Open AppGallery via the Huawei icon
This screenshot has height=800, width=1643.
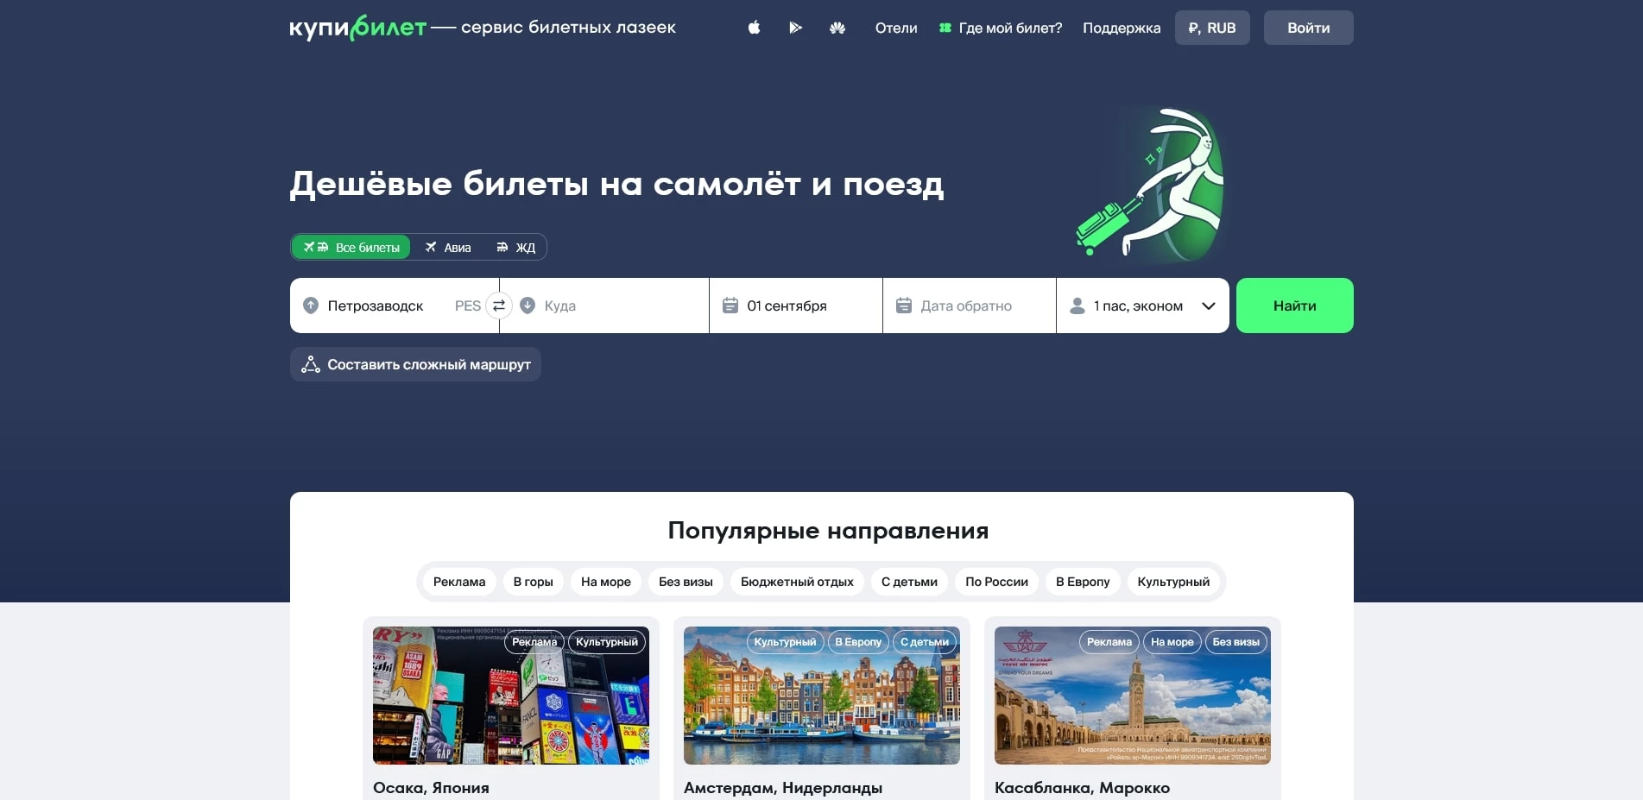[837, 28]
